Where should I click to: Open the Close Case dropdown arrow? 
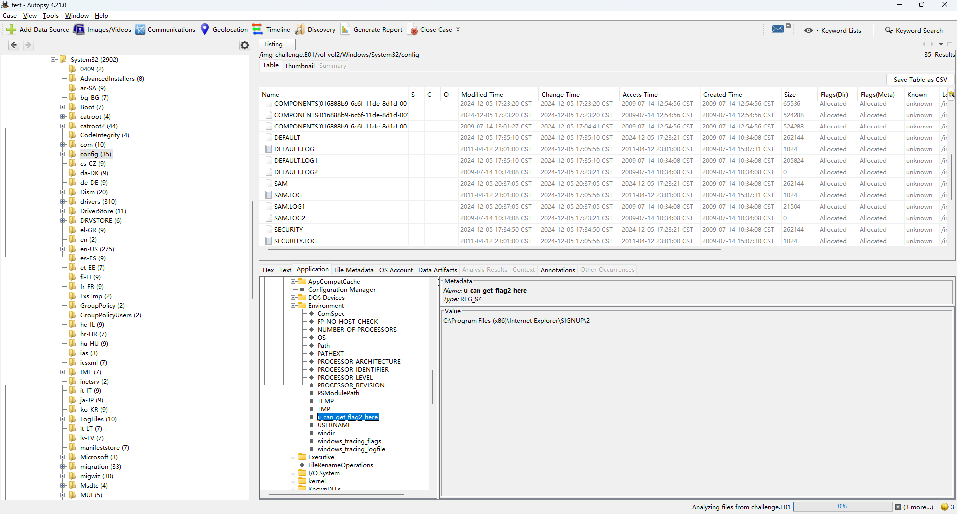pos(458,30)
